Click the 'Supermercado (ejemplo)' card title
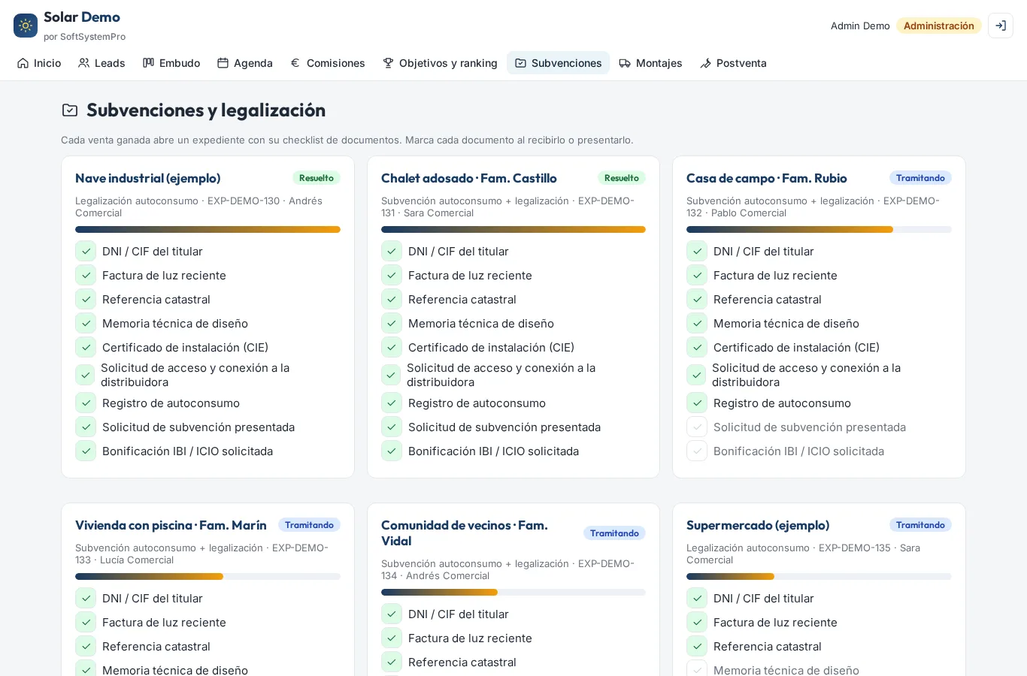1027x676 pixels. point(758,525)
